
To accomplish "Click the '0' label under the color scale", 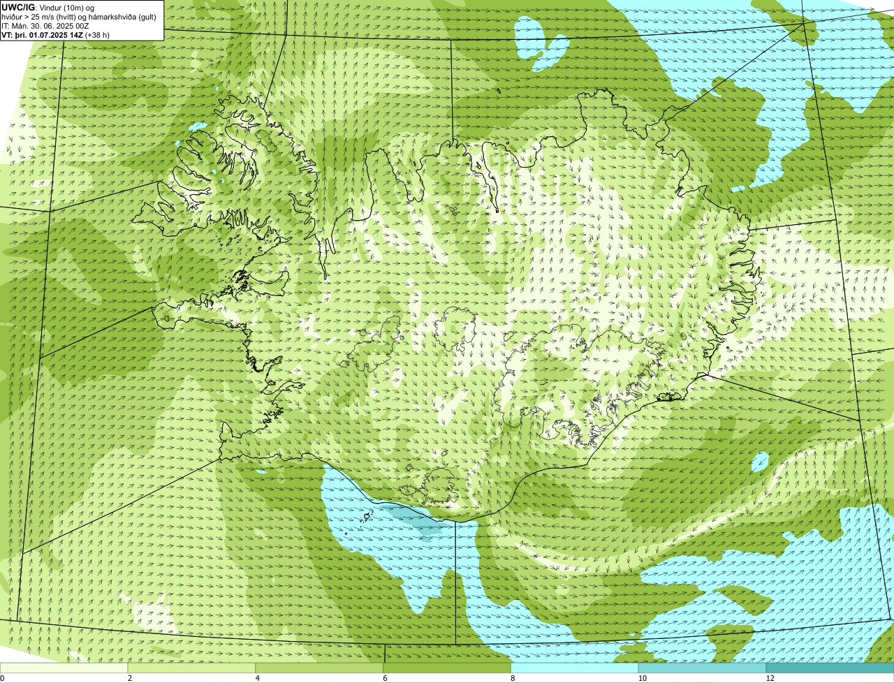I will [2, 678].
